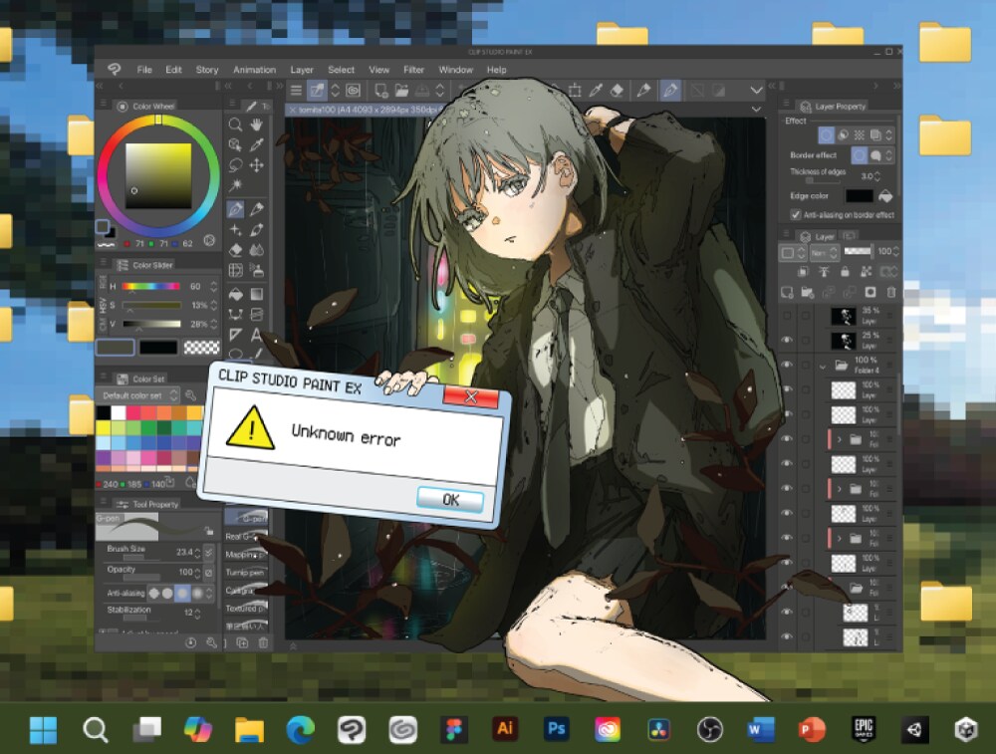Screen dimensions: 996x754
Task: Open Microsoft Edge from the taskbar
Action: coord(300,730)
